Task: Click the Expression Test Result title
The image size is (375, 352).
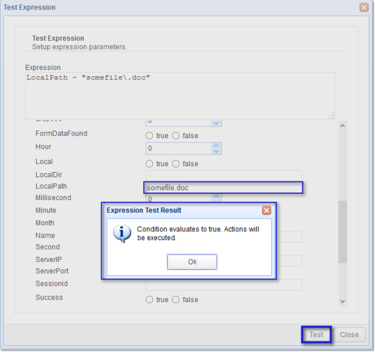Action: click(144, 210)
